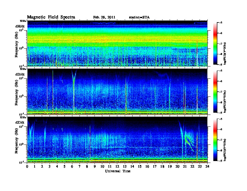The height and width of the screenshot is (191, 247).
Task: Click the 10^0 frequency tick label of the dH/dt panel
Action: point(21,48)
